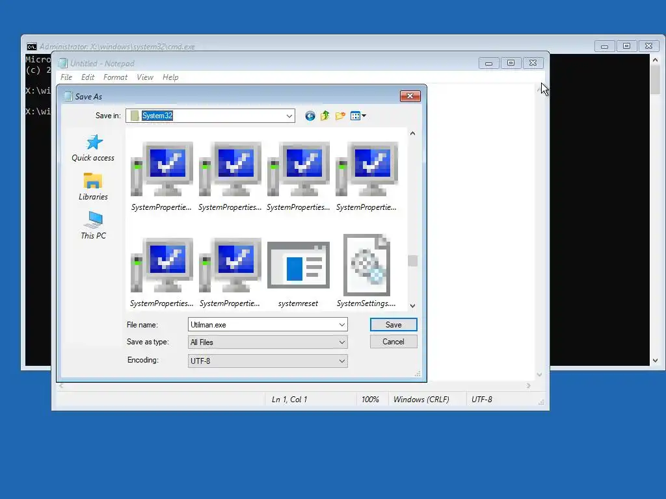This screenshot has width=666, height=499.
Task: Click file list scroll down arrow
Action: tap(412, 305)
